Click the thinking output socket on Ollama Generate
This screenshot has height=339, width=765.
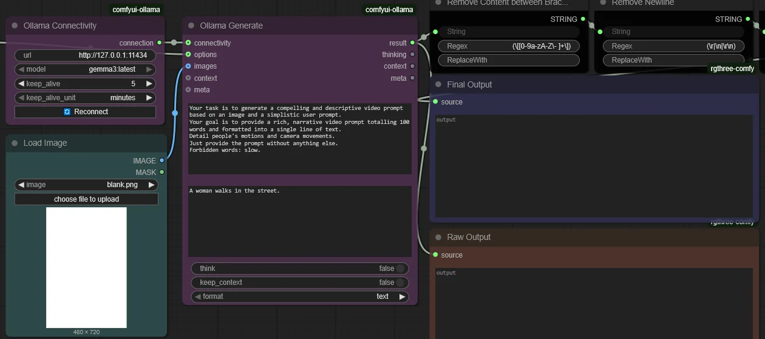(x=413, y=55)
